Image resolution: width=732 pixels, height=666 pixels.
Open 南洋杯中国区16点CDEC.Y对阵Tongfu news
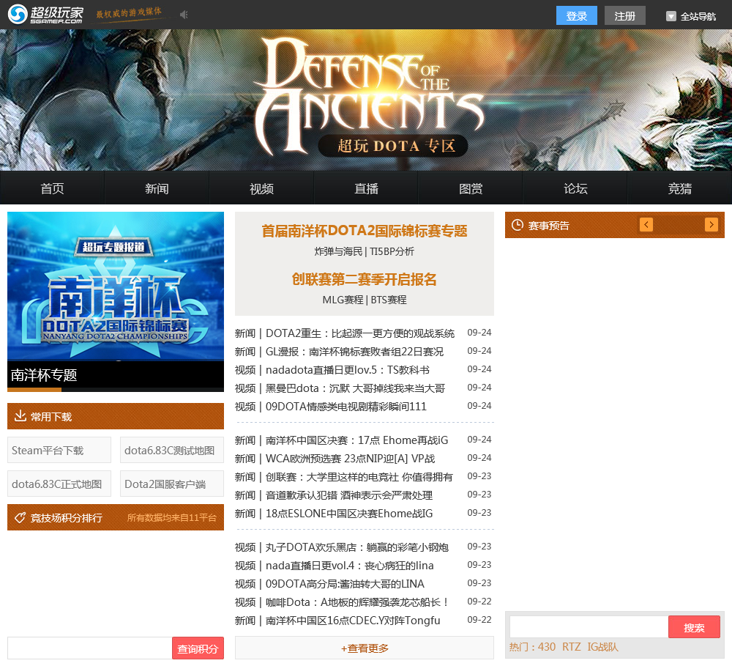click(353, 620)
